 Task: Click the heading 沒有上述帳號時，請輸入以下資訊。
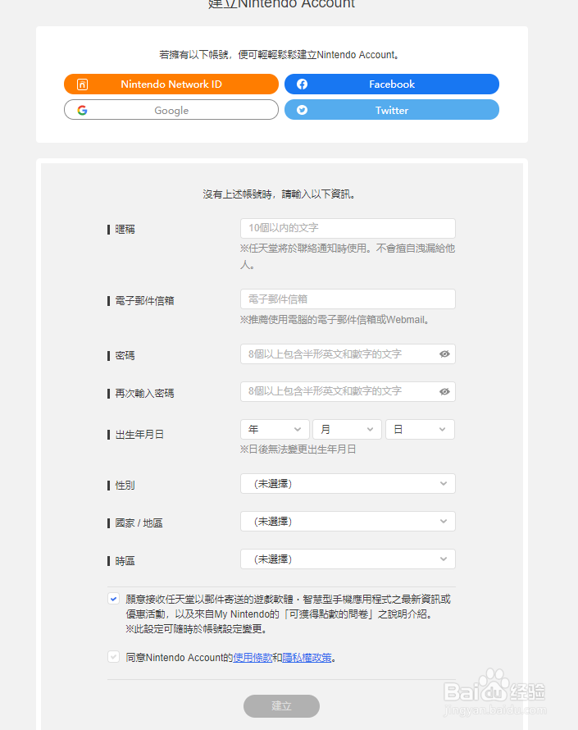pyautogui.click(x=280, y=194)
